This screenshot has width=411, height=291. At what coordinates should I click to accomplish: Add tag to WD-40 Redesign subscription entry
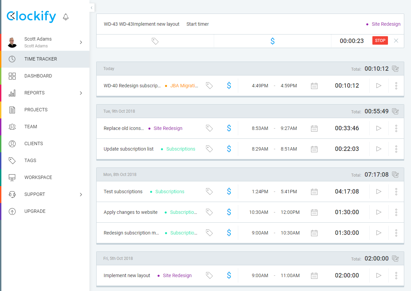(x=209, y=86)
